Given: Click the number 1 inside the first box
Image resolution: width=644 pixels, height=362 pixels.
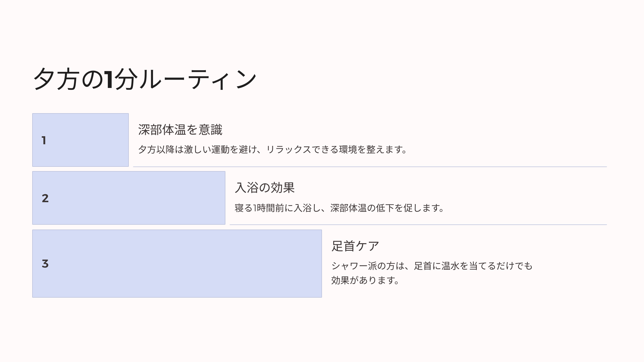Looking at the screenshot, I should 44,141.
